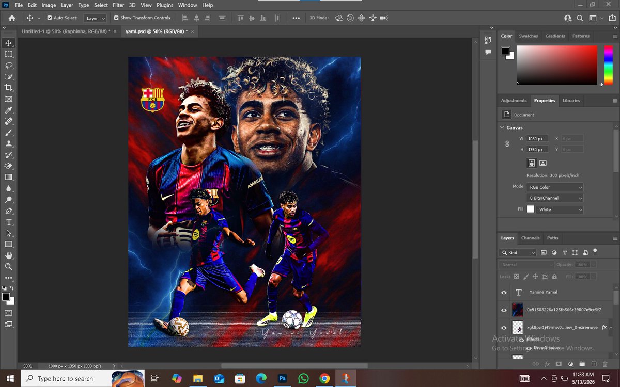
Task: Hide the xgk8pw1j49rmw0 ezremove layer
Action: (x=504, y=328)
